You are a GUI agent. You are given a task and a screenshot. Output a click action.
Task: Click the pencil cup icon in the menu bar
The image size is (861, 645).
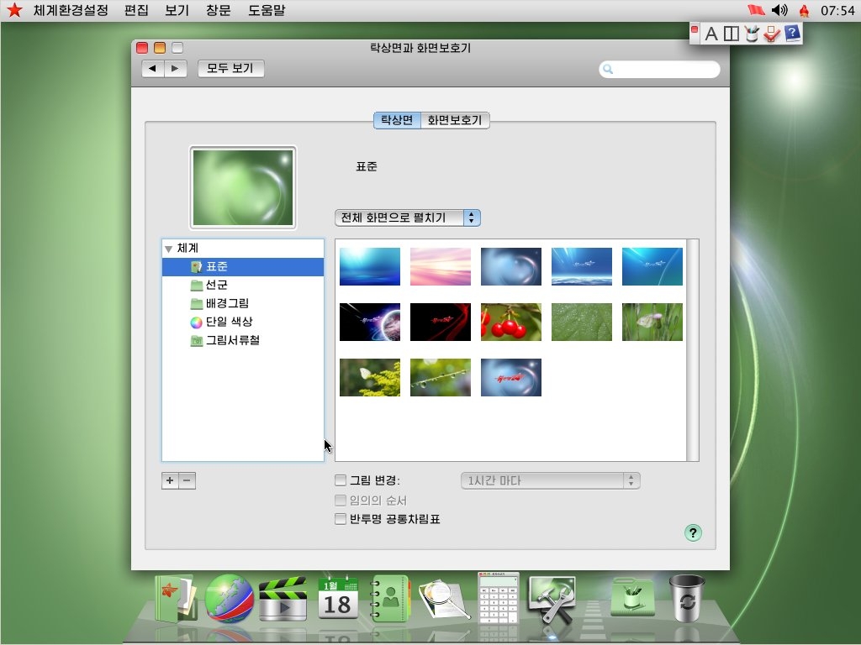[750, 34]
